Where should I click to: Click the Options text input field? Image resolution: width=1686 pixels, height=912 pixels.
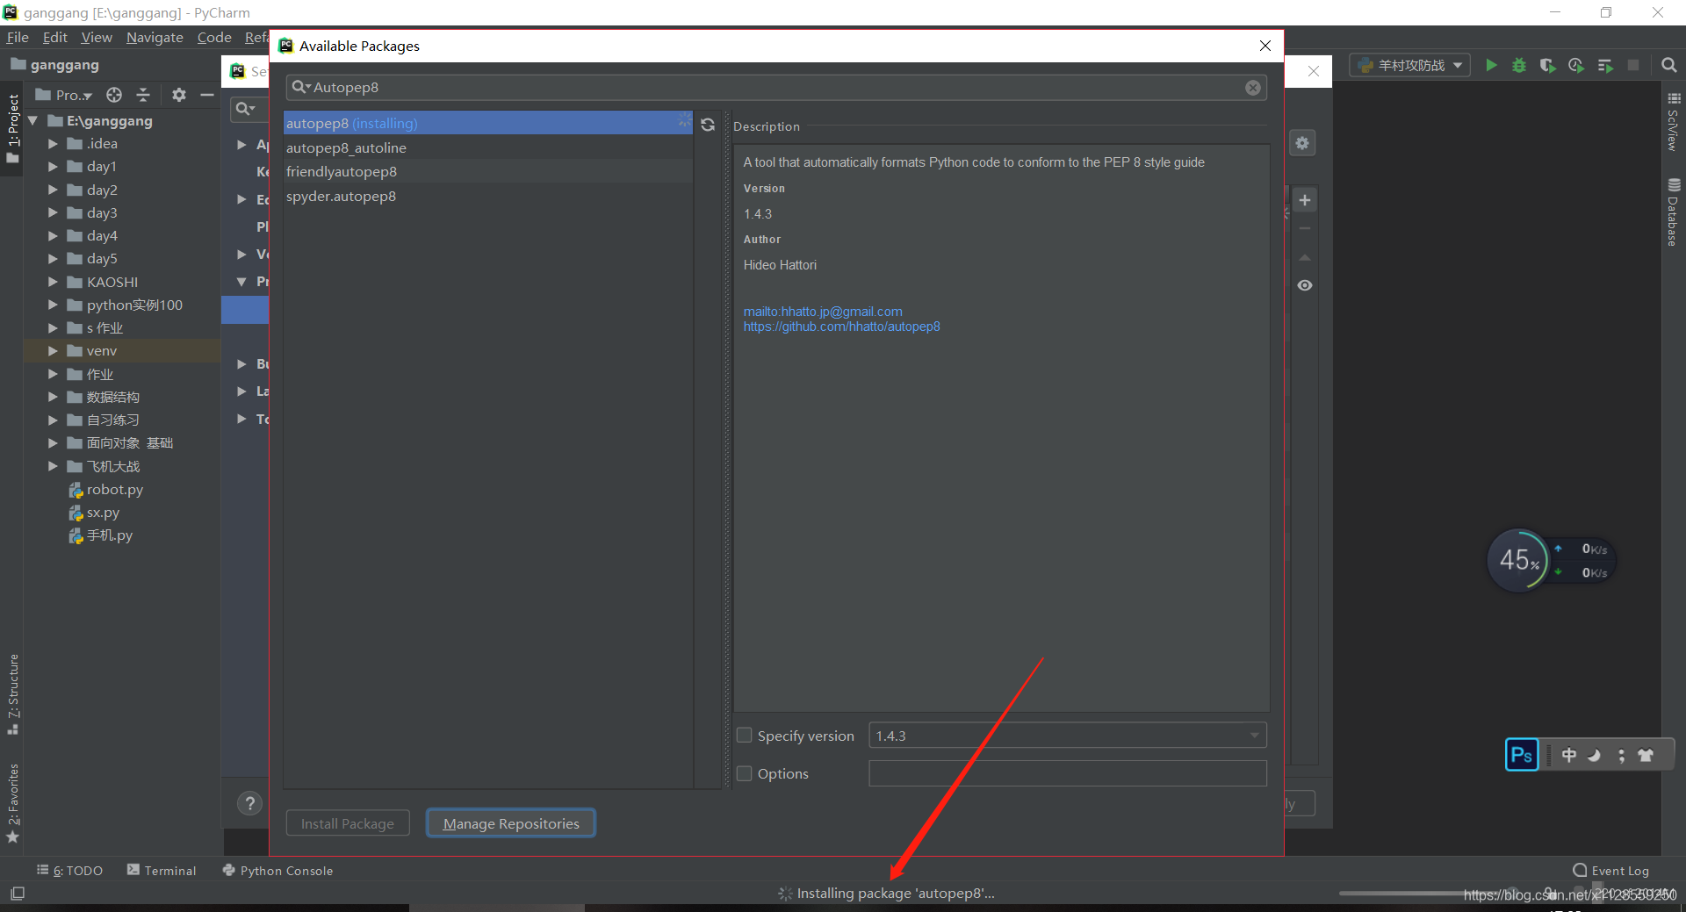coord(1068,773)
